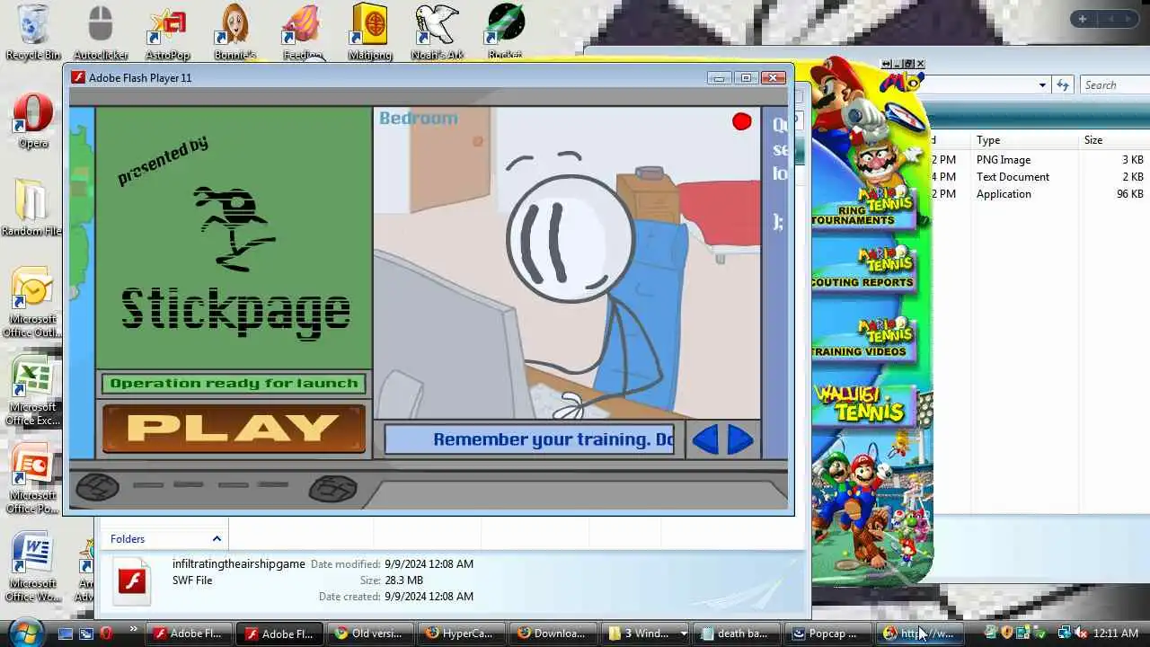
Task: Launch the Mahjong desktop shortcut
Action: (x=369, y=30)
